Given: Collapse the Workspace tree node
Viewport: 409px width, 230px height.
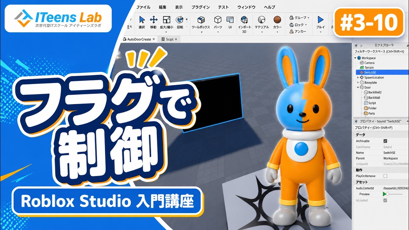Looking at the screenshot, I should 355,58.
